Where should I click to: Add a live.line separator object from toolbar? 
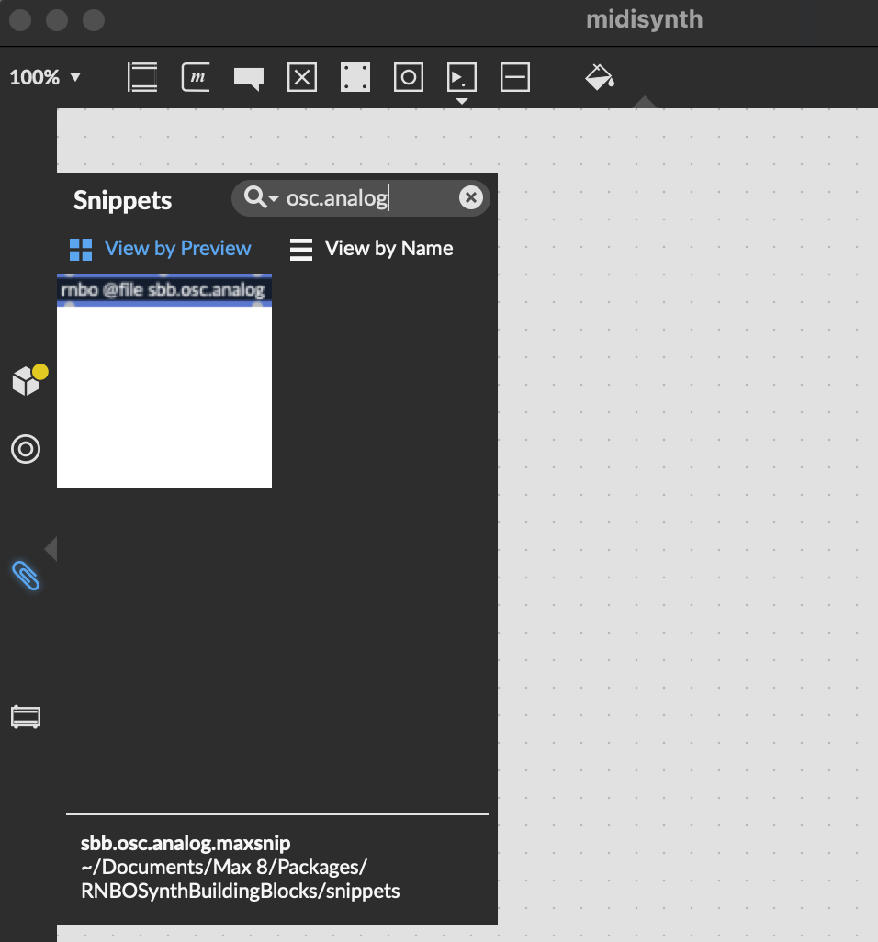(x=515, y=77)
